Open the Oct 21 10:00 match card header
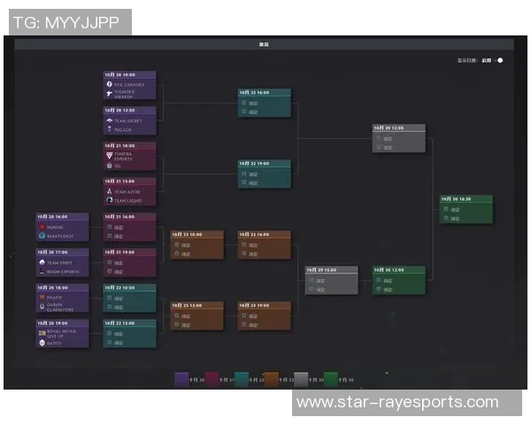This screenshot has width=531, height=425. [x=130, y=145]
